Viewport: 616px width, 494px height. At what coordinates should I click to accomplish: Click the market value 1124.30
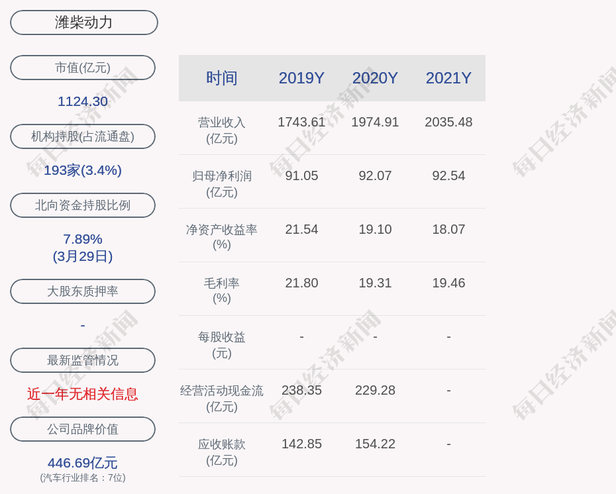pyautogui.click(x=83, y=101)
